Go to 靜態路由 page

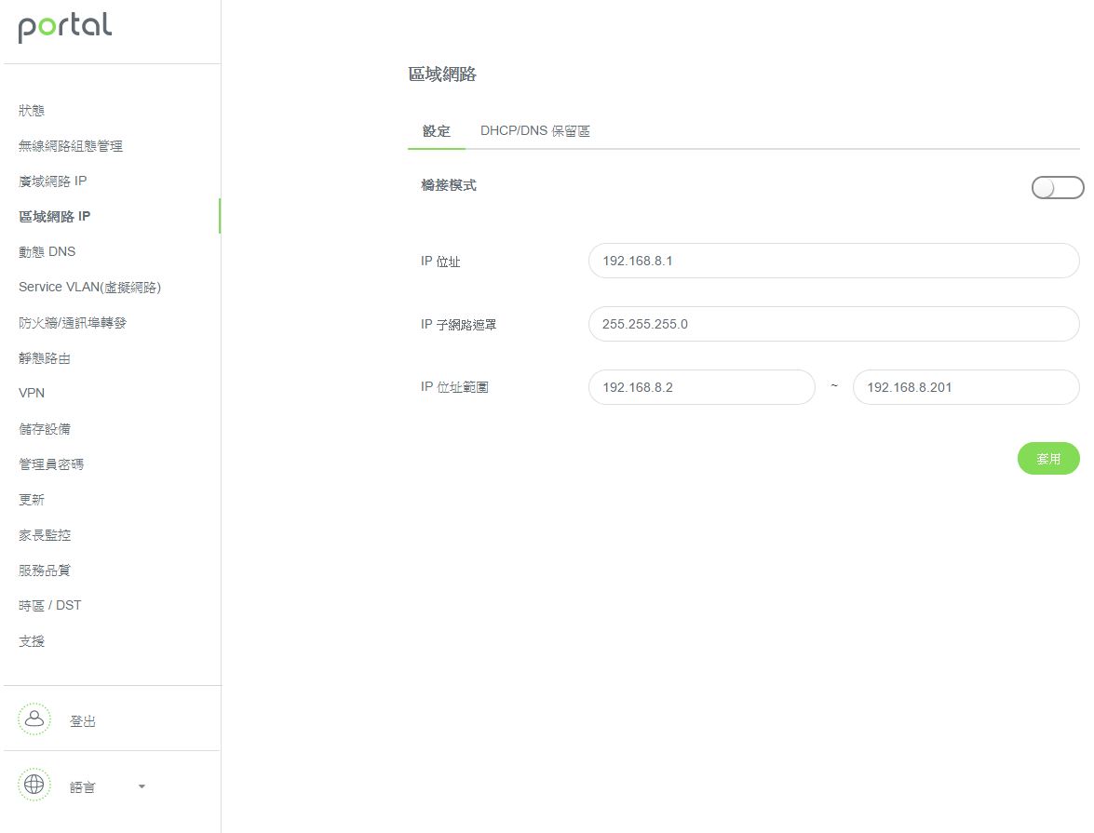click(x=45, y=358)
